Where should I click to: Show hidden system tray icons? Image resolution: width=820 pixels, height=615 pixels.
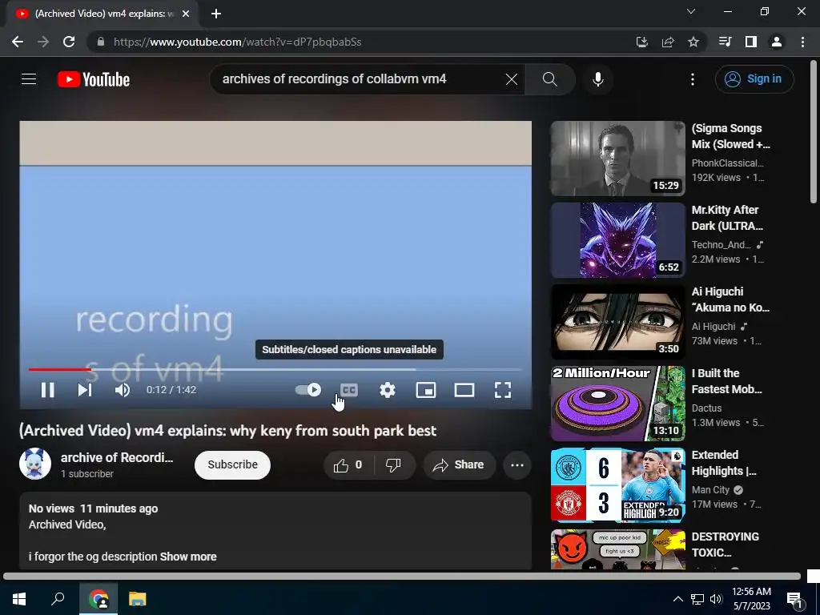[677, 599]
